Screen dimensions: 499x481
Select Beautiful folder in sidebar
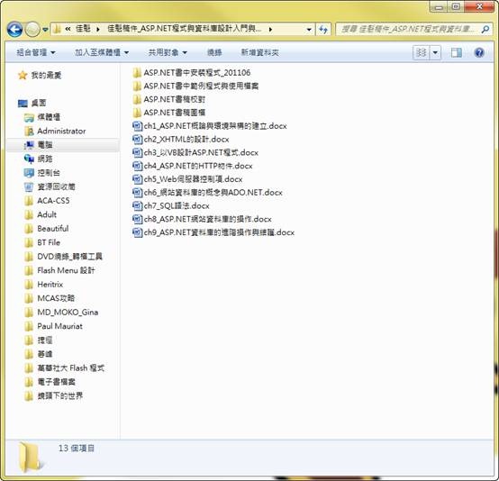47,229
